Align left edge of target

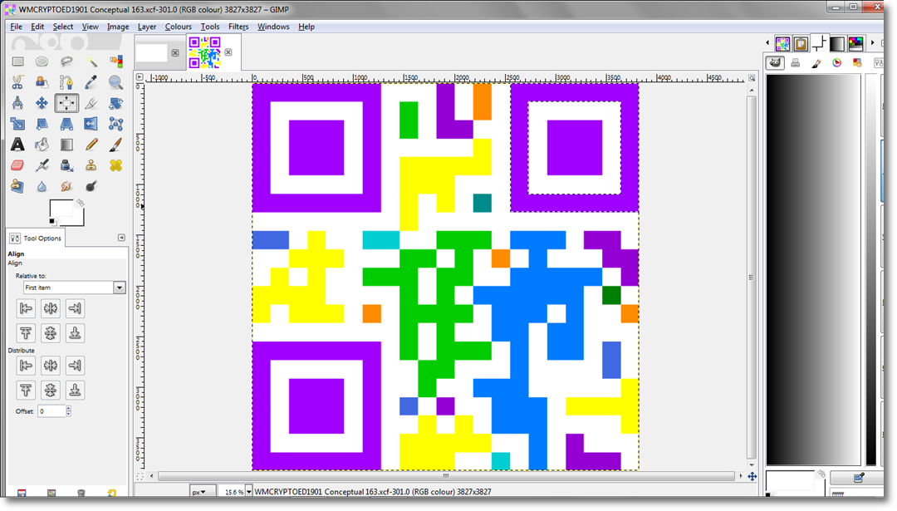26,308
